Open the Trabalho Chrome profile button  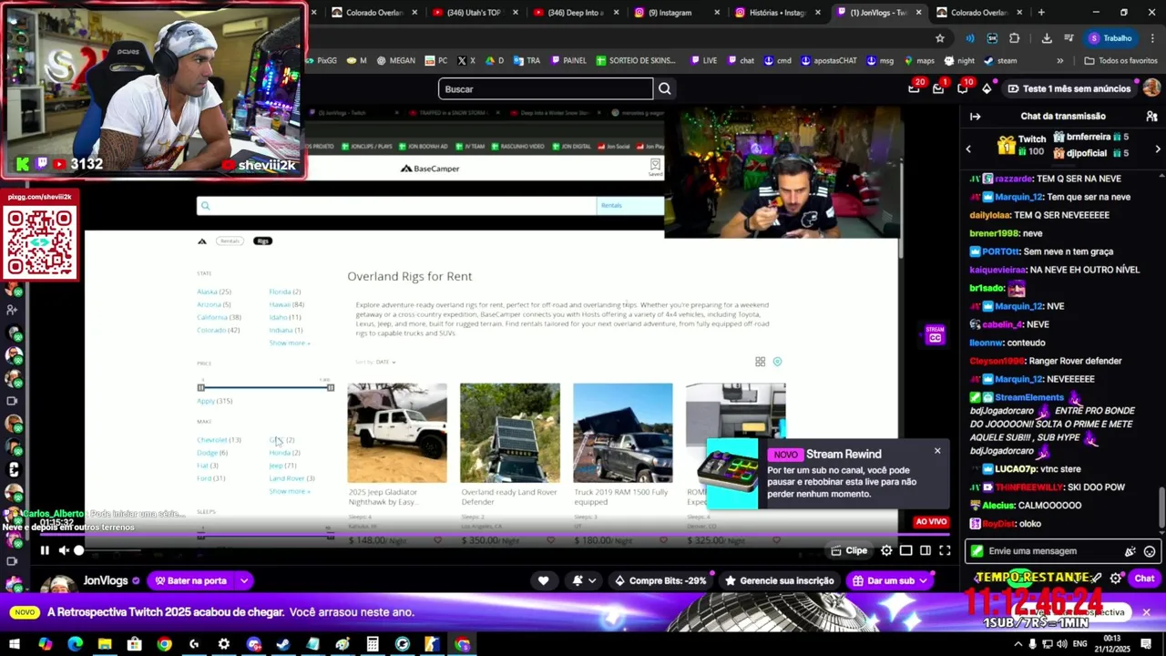pos(1110,38)
